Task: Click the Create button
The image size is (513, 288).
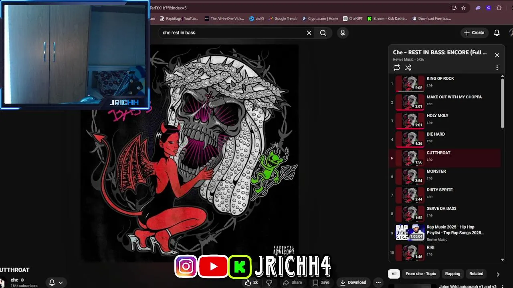Action: pyautogui.click(x=474, y=33)
